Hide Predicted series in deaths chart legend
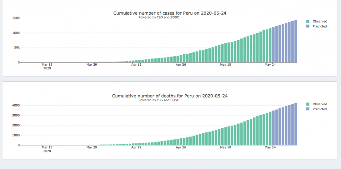Screen dimensions: 341x169 (320, 109)
